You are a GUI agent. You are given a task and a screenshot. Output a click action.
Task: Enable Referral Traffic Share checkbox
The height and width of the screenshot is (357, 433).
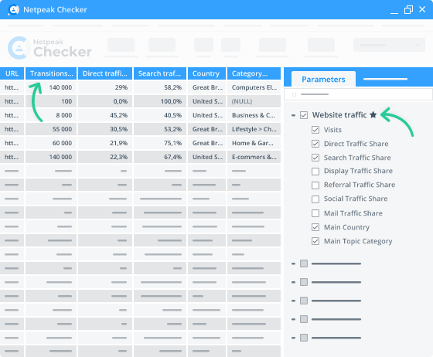(315, 185)
